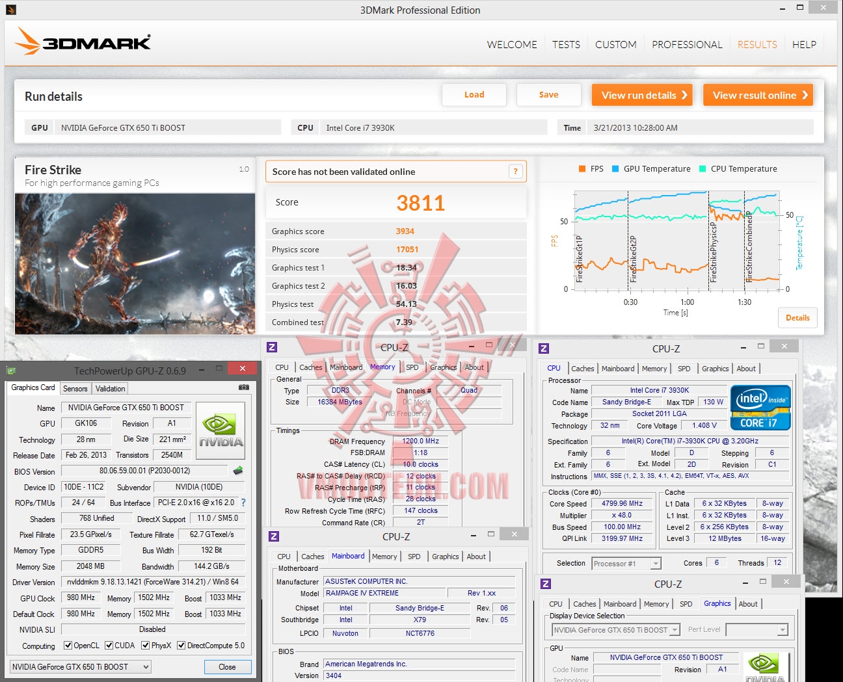Click the 3DMark app icon in title bar
This screenshot has width=843, height=682.
point(10,10)
